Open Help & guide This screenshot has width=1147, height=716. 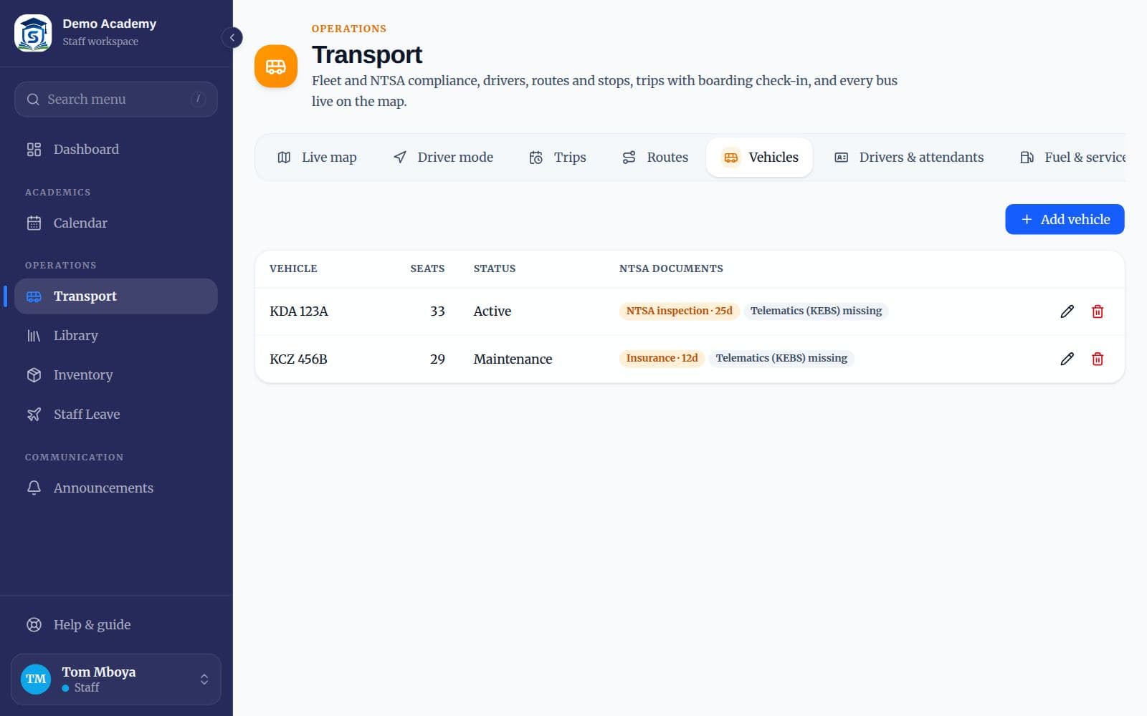[x=115, y=624]
